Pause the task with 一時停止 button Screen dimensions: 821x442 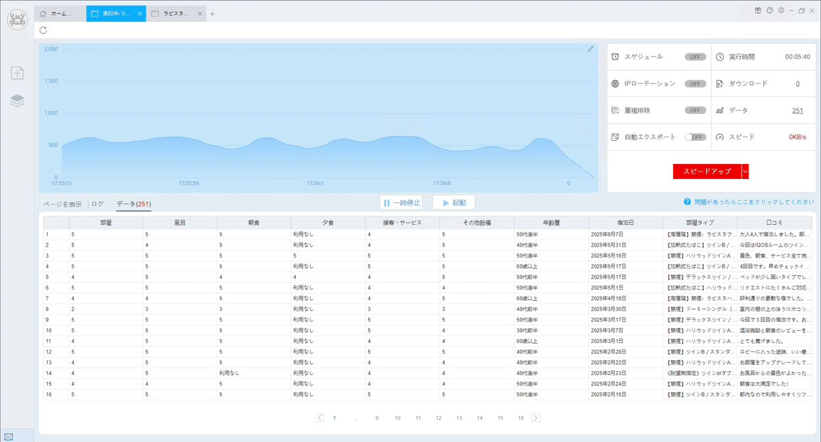401,203
